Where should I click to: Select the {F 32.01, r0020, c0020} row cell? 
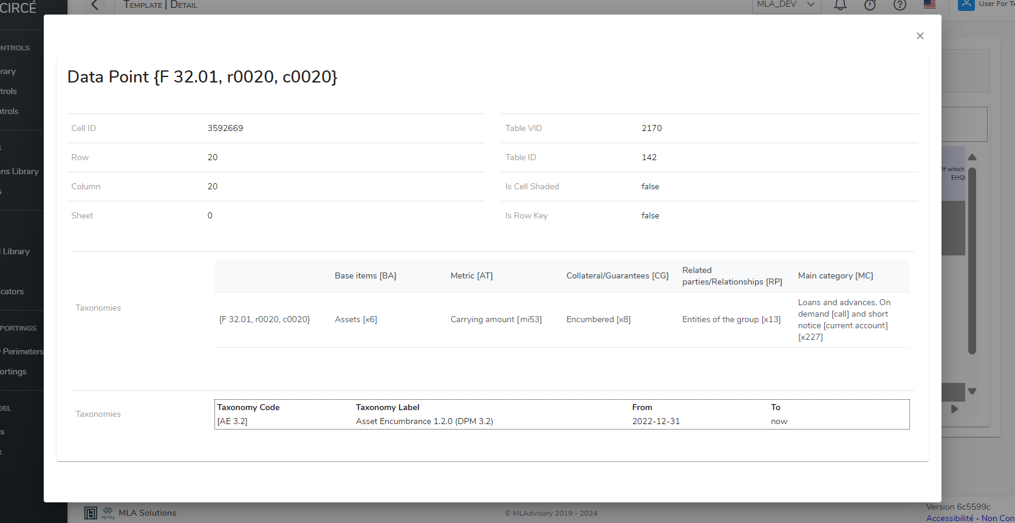tap(265, 319)
